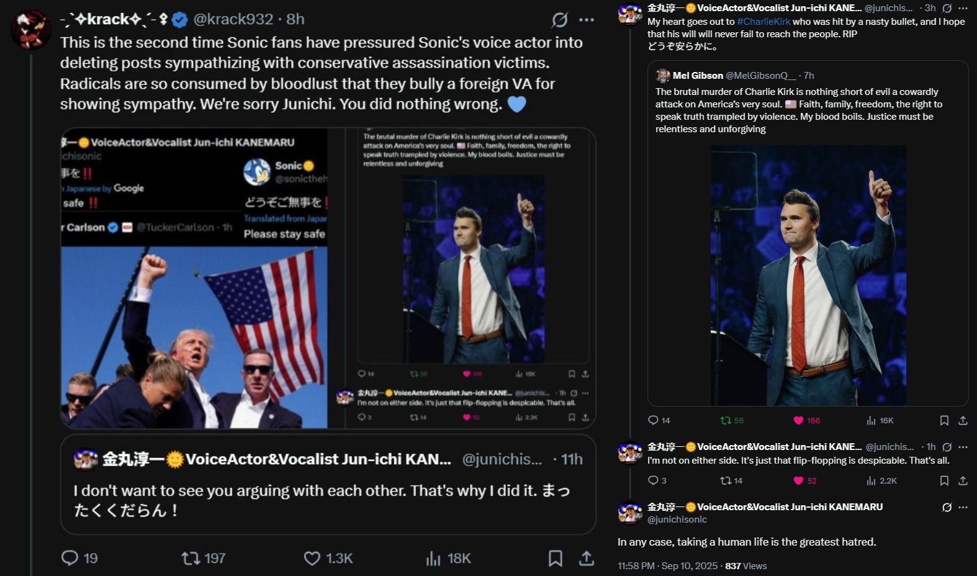Open @krack932 profile handle
Image resolution: width=977 pixels, height=576 pixels.
coord(233,19)
